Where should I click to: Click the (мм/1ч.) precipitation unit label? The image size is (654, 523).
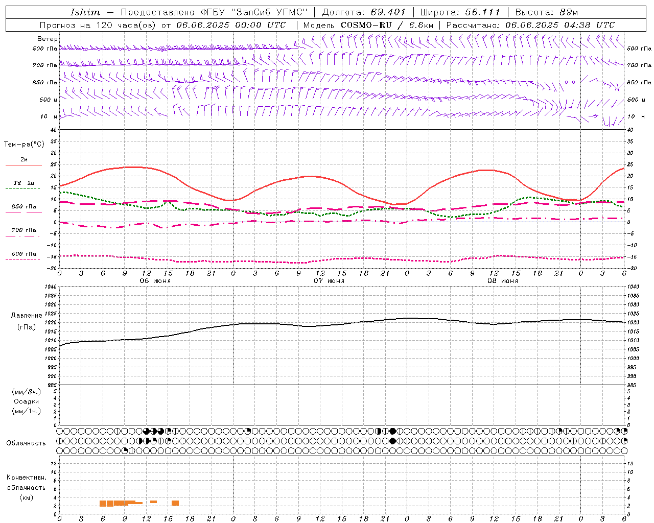pos(27,411)
